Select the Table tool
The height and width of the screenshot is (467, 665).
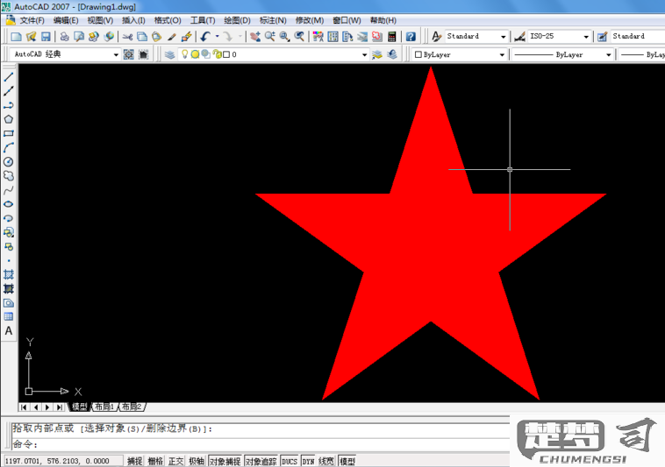pyautogui.click(x=9, y=316)
